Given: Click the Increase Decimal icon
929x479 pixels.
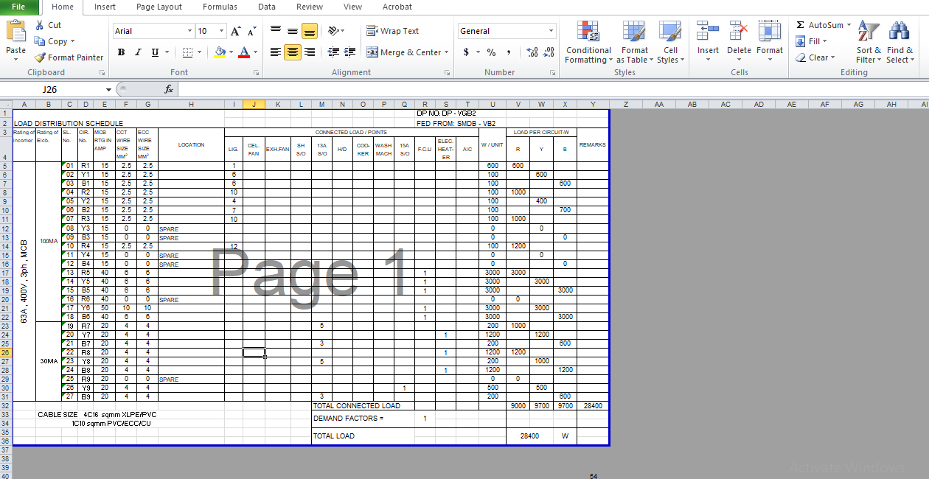Looking at the screenshot, I should [x=531, y=53].
